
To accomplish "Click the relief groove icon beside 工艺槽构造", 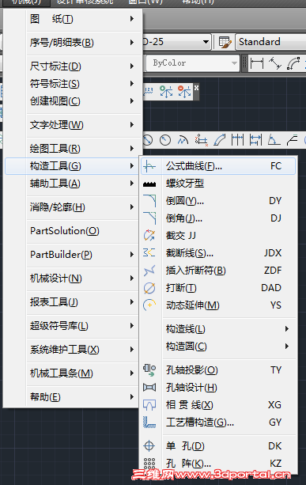I will tap(149, 422).
